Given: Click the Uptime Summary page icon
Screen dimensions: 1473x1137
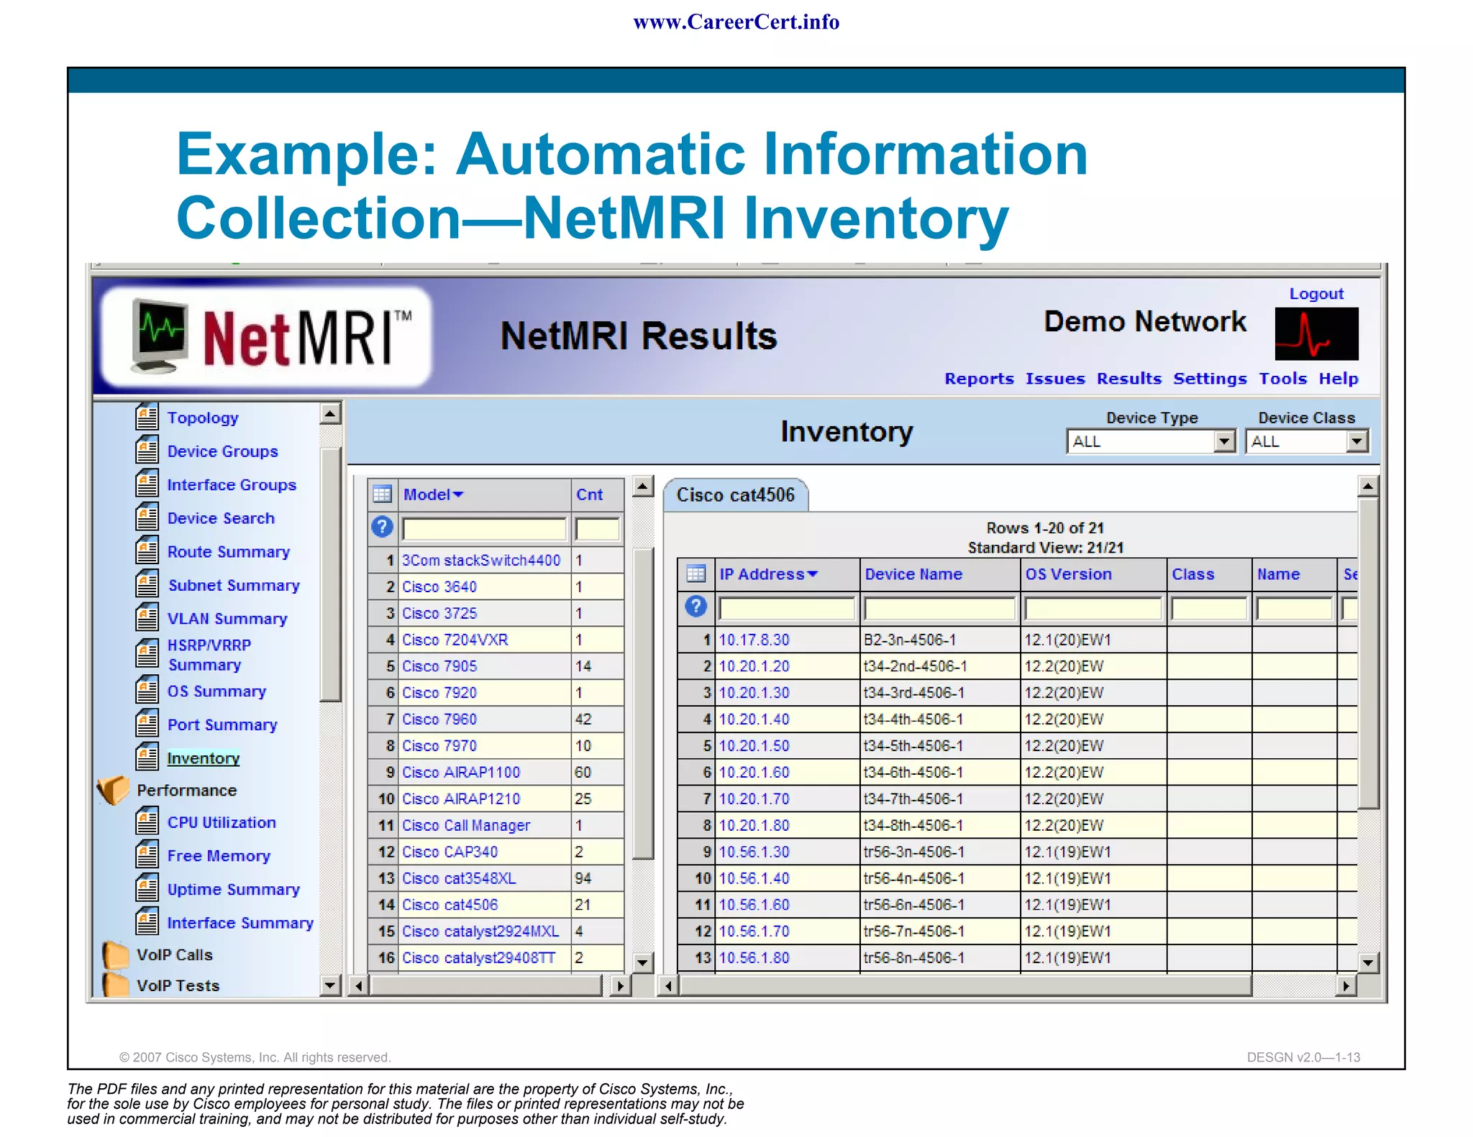Looking at the screenshot, I should click(x=147, y=888).
